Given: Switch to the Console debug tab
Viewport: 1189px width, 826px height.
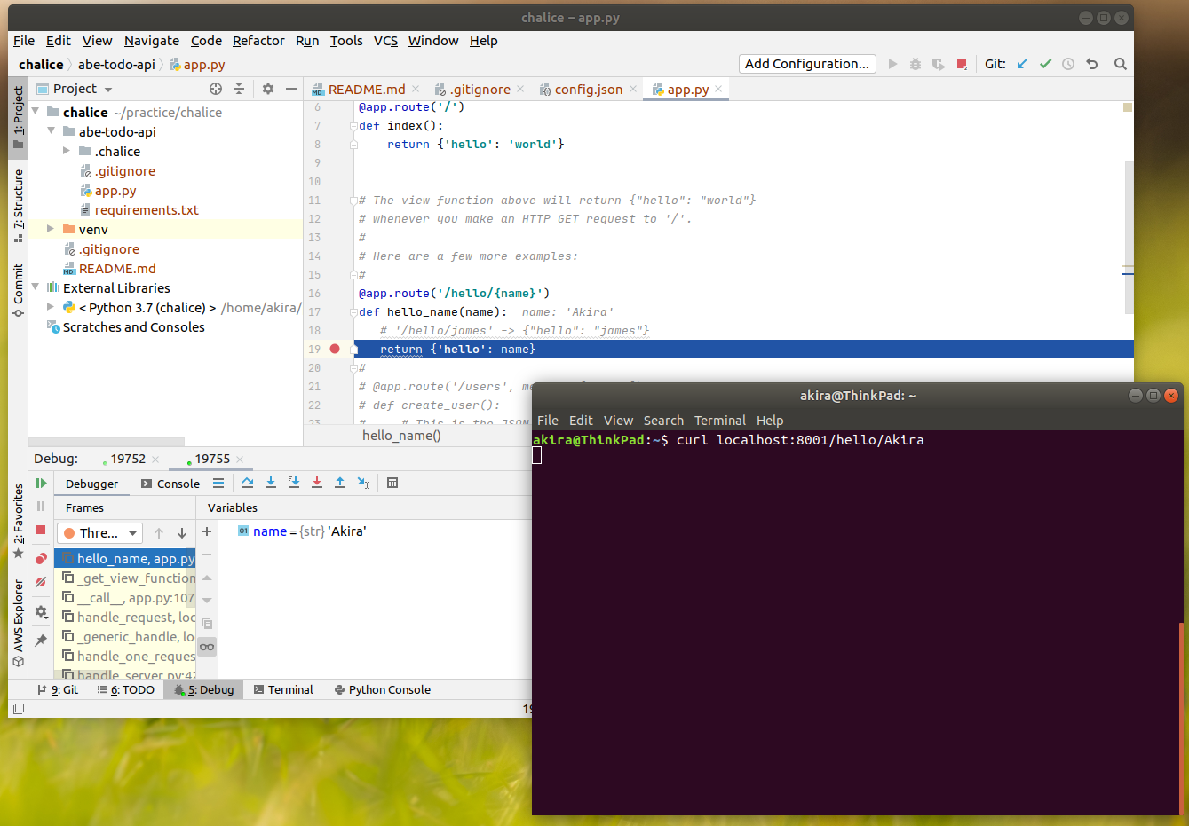Looking at the screenshot, I should [x=174, y=483].
